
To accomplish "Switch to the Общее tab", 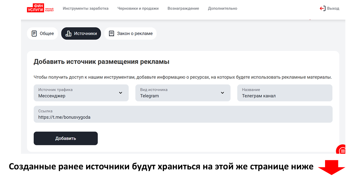I will click(43, 34).
